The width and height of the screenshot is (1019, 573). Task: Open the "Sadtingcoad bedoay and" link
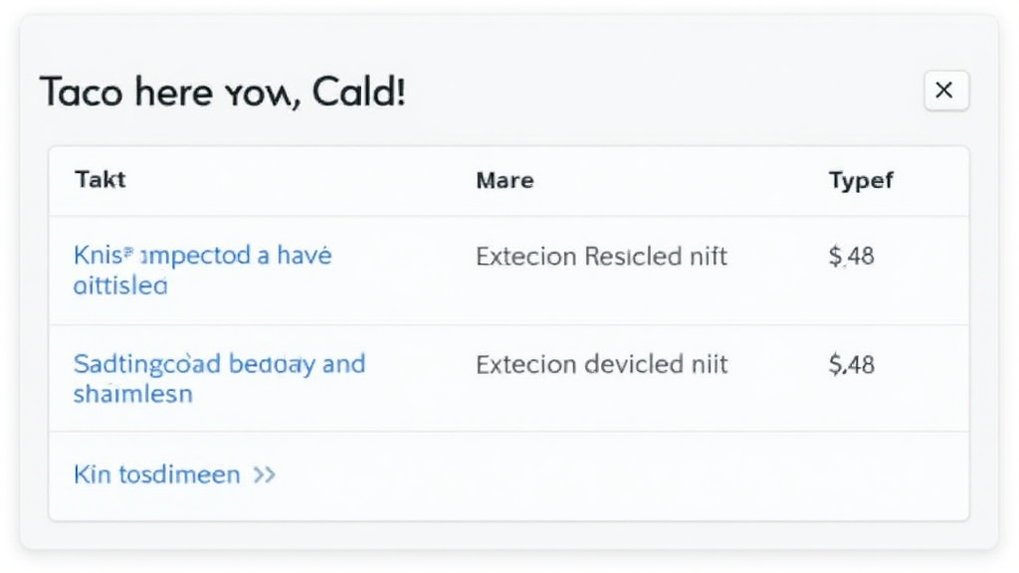click(x=219, y=363)
